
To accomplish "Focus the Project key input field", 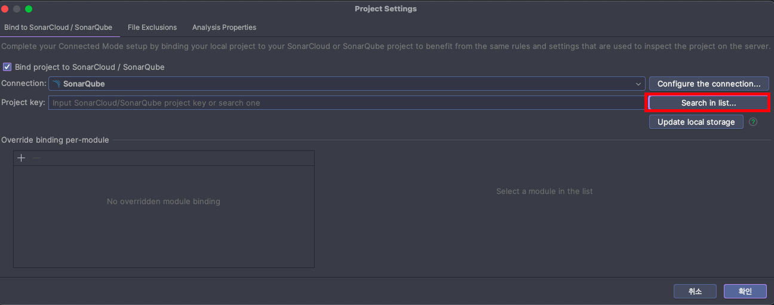I will click(346, 103).
